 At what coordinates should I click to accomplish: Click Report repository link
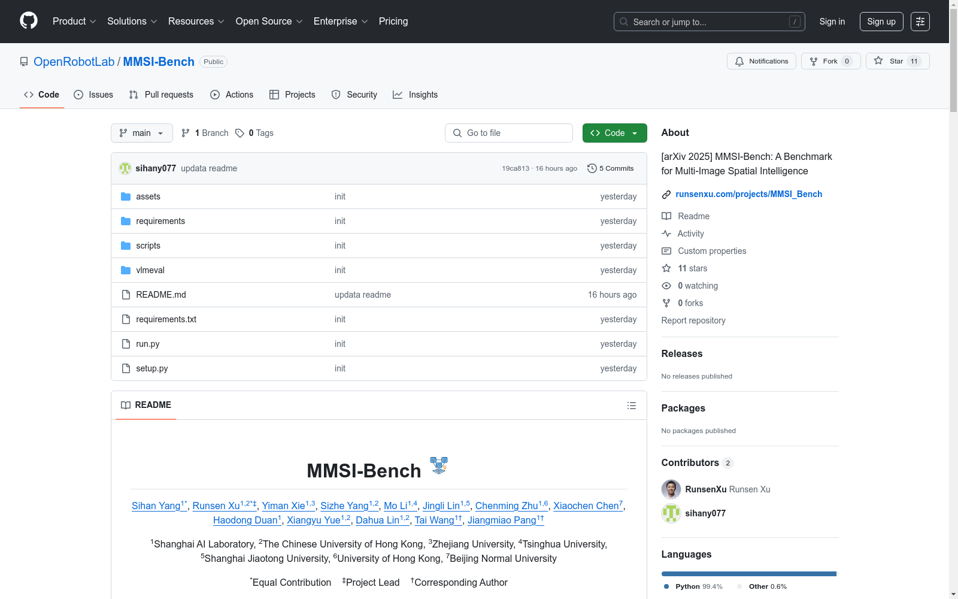pyautogui.click(x=693, y=320)
